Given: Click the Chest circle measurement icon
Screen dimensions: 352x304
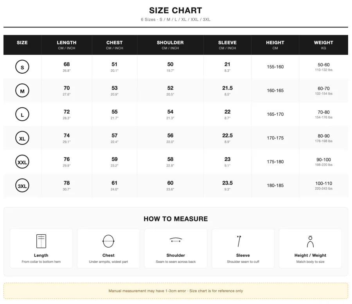Looking at the screenshot, I should pyautogui.click(x=108, y=241).
